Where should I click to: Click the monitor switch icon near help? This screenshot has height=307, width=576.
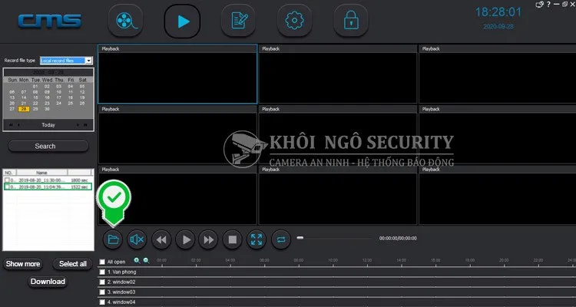coord(540,5)
